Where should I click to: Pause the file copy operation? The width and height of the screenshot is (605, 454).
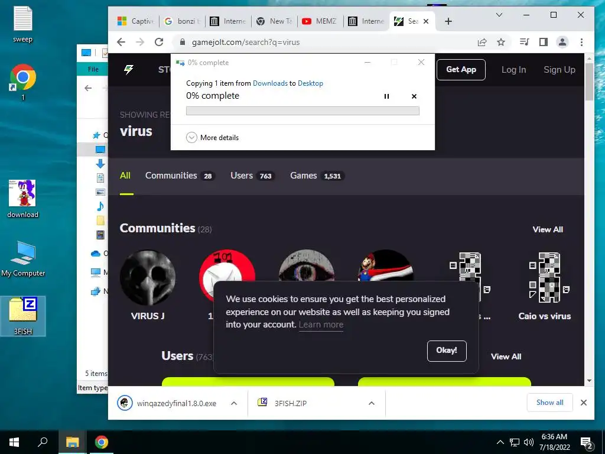click(386, 96)
